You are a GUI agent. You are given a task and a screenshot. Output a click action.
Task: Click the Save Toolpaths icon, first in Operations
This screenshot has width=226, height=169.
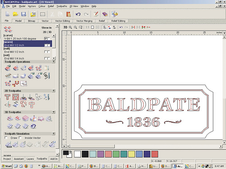point(8,68)
